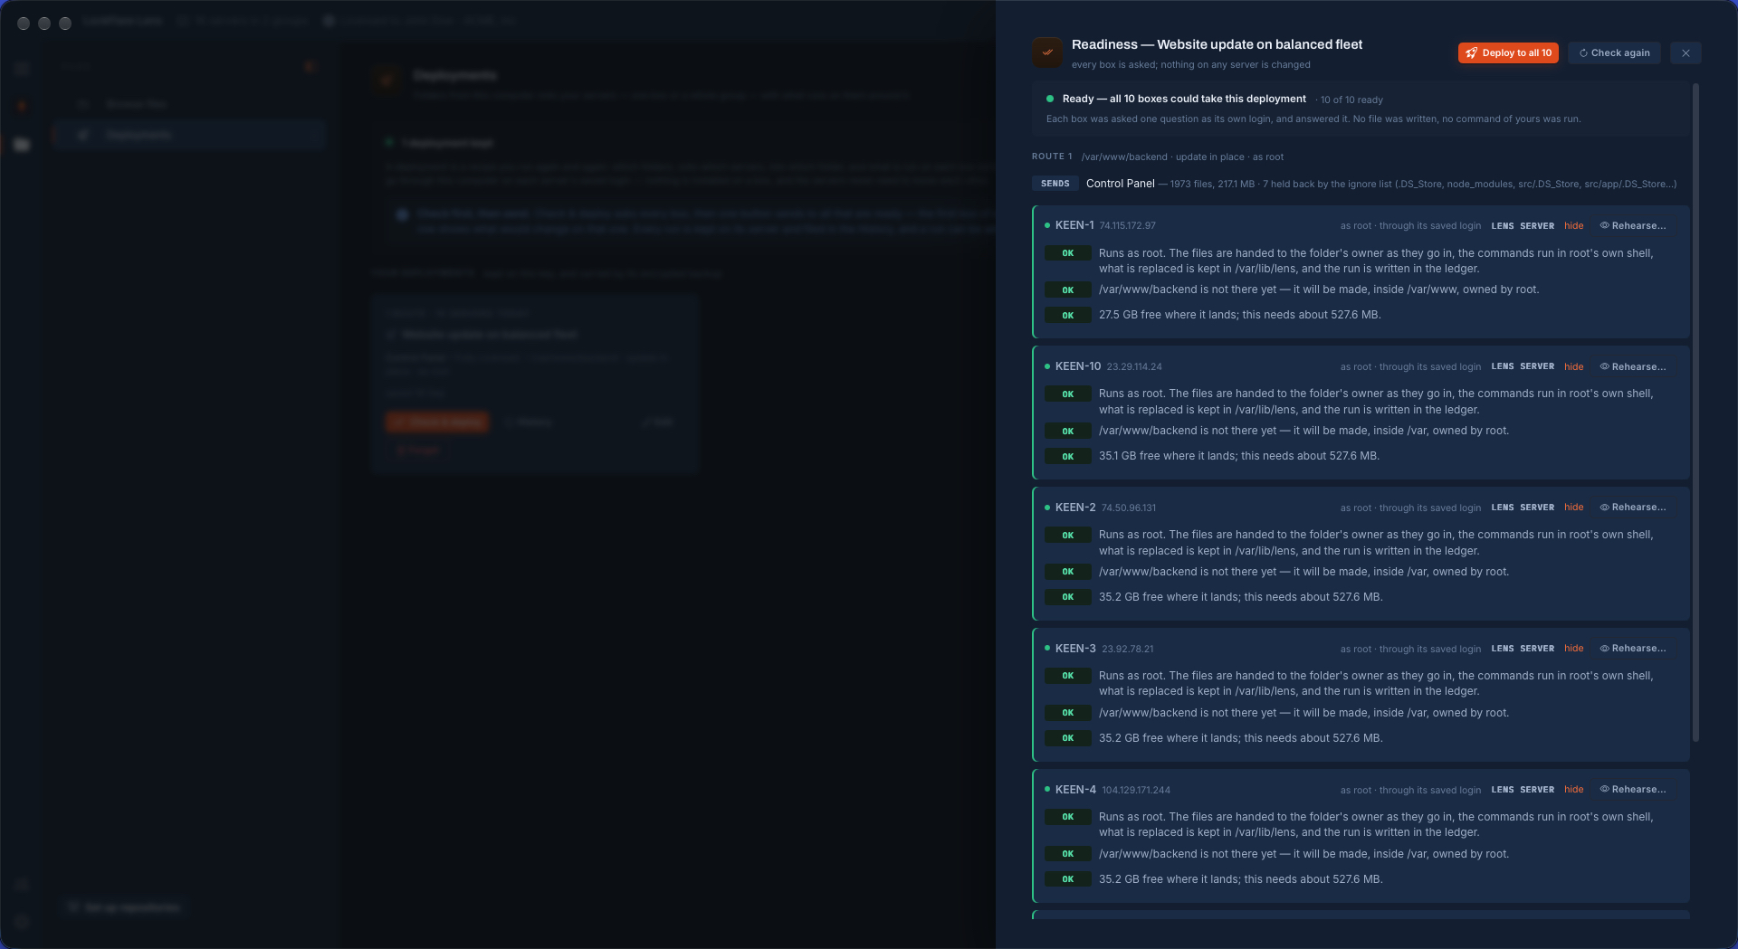
Task: Rehearse the deployment on KEEN-1
Action: point(1633,226)
